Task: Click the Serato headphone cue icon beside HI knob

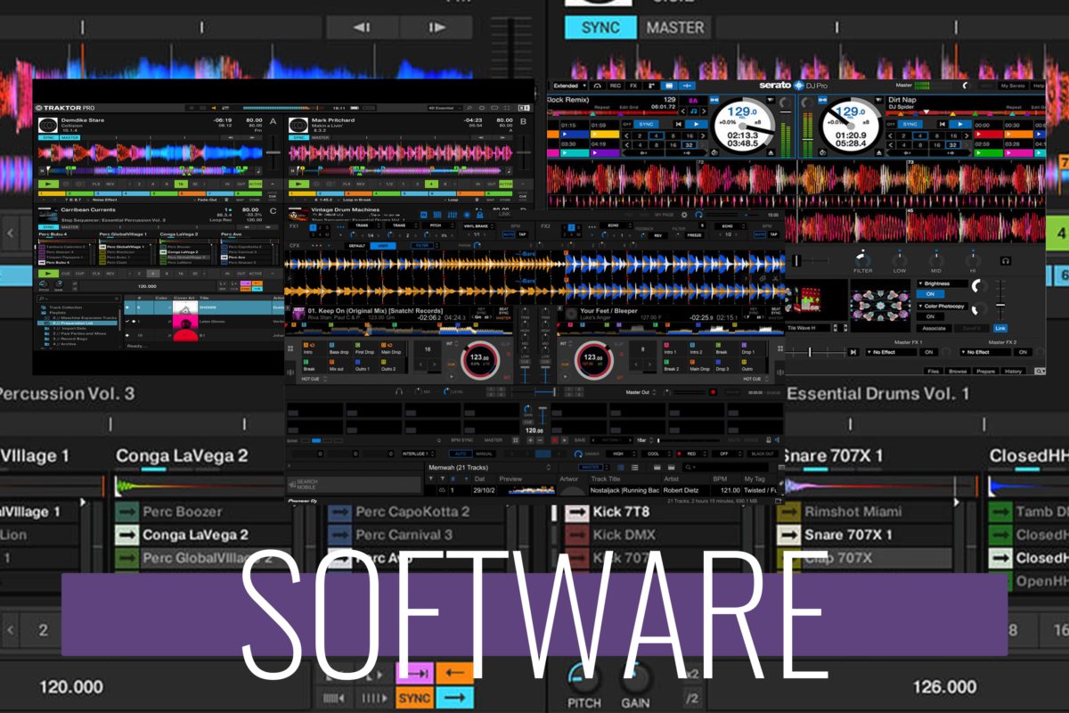Action: pyautogui.click(x=1006, y=260)
